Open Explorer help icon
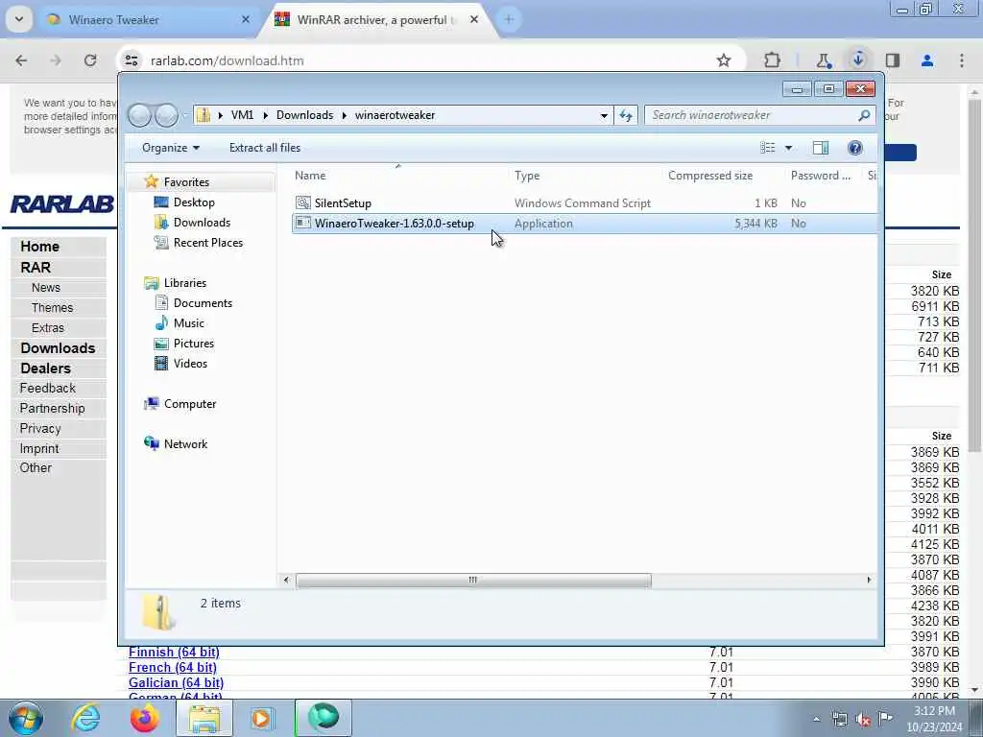This screenshot has width=983, height=737. coord(854,148)
